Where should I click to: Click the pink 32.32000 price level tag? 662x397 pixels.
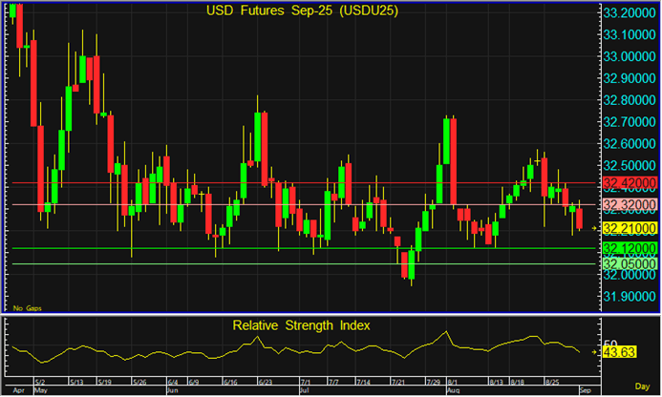coord(628,204)
